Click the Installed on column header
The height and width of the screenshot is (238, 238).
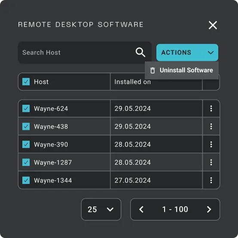pyautogui.click(x=132, y=82)
